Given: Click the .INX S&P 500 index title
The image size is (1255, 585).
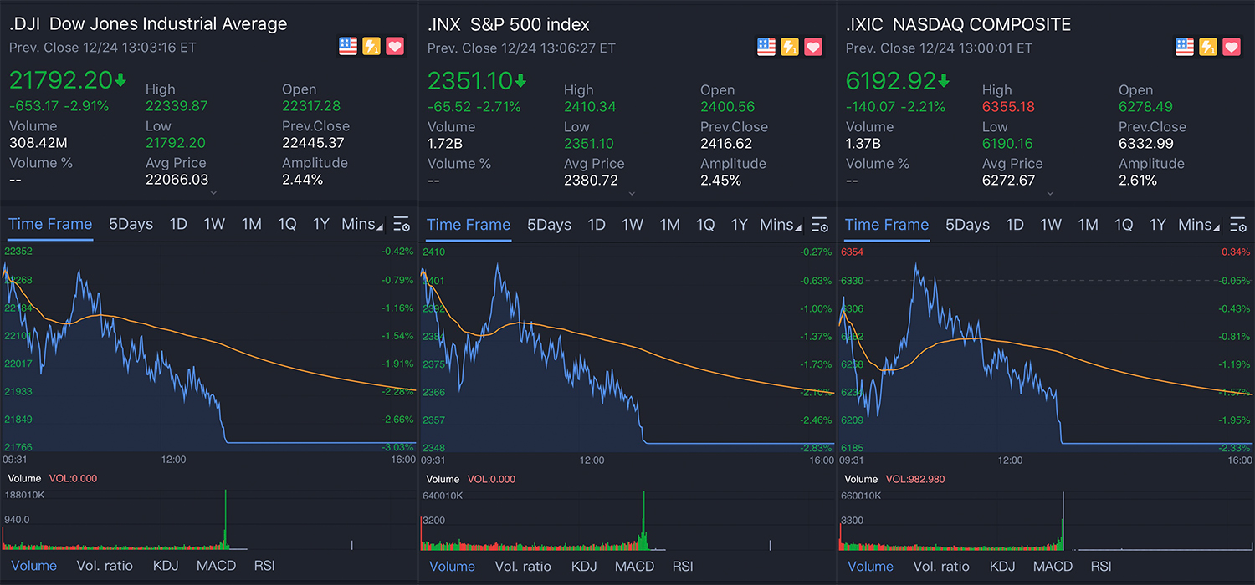Looking at the screenshot, I should (508, 24).
